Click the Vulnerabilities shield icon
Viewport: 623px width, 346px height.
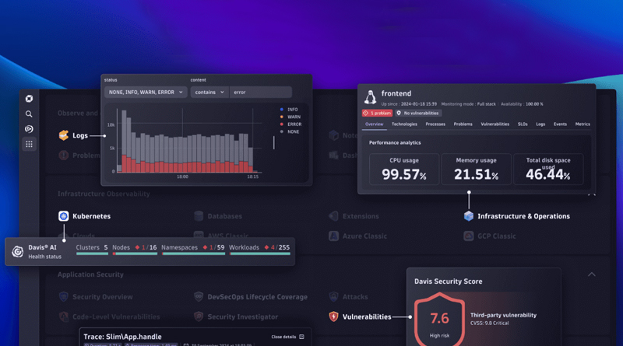[x=334, y=316]
